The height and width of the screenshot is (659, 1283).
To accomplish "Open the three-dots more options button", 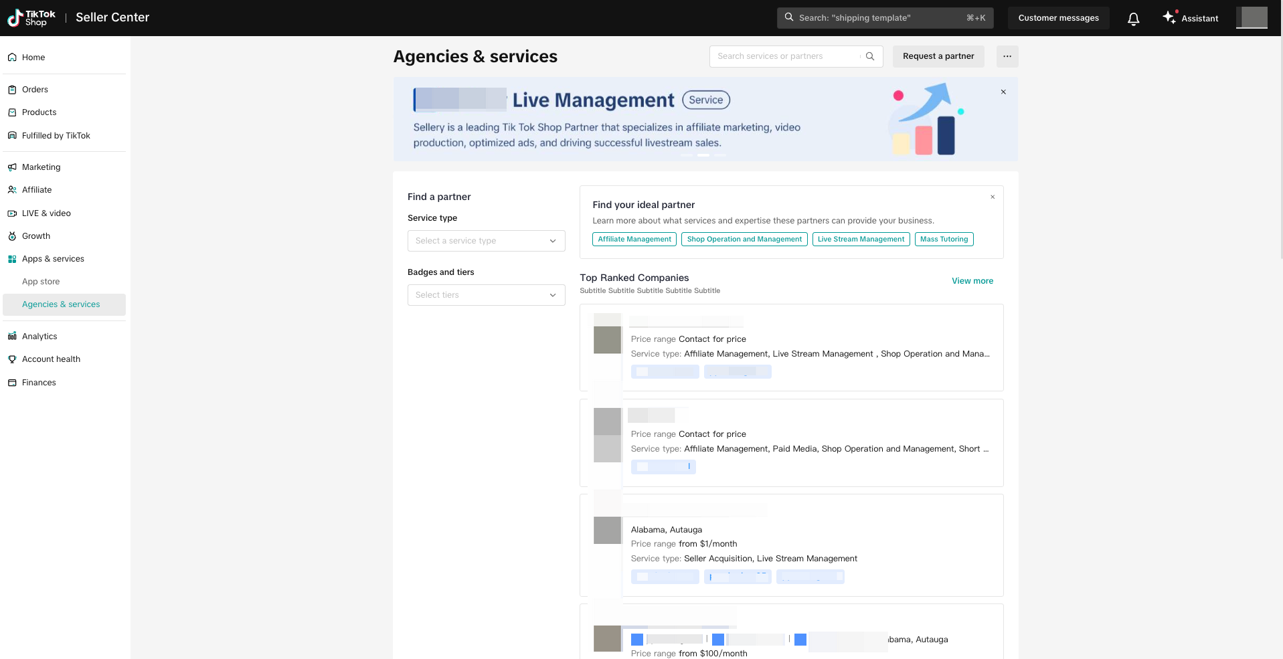I will pyautogui.click(x=1007, y=56).
